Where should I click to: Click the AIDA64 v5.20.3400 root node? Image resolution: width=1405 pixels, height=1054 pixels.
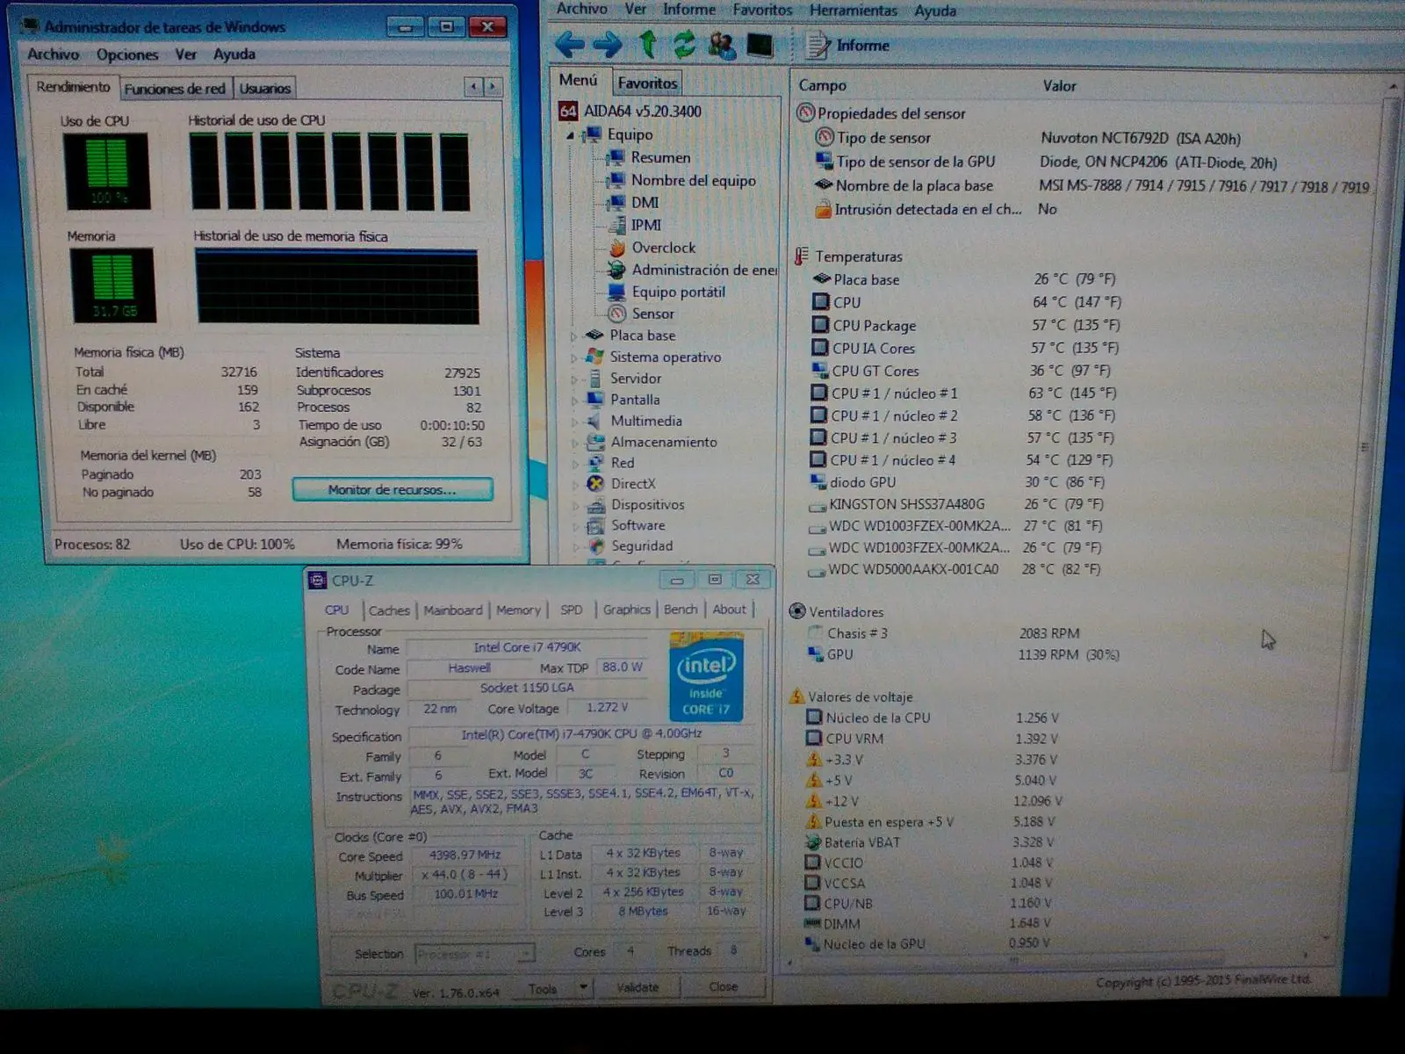[x=642, y=112]
